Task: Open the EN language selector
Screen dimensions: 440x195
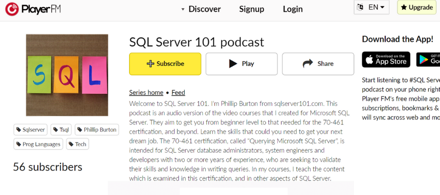Action: pyautogui.click(x=372, y=7)
